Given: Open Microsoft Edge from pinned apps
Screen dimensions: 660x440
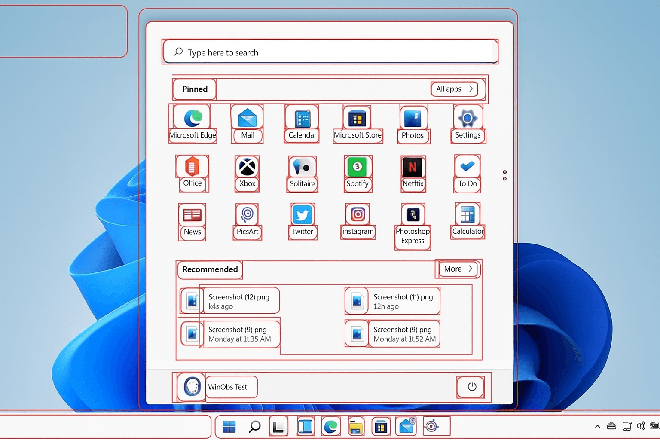Looking at the screenshot, I should pos(193,118).
